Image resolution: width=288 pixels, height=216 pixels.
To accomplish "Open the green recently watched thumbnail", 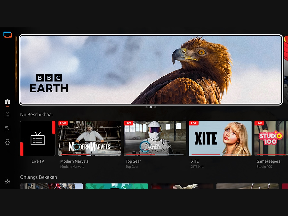I will point(117,186).
